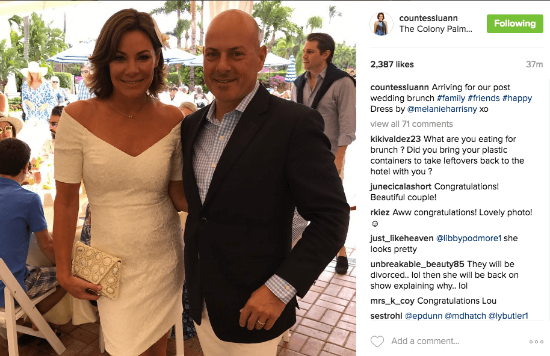Image resolution: width=550 pixels, height=356 pixels.
Task: Open the three-dot more options menu
Action: point(536,342)
